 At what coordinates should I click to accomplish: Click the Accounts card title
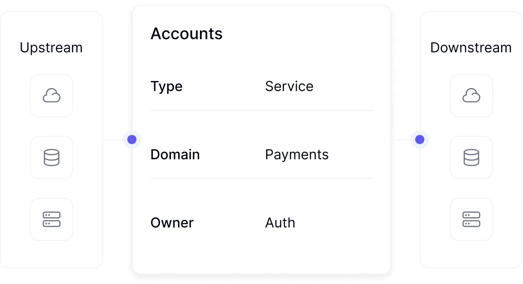tap(187, 34)
